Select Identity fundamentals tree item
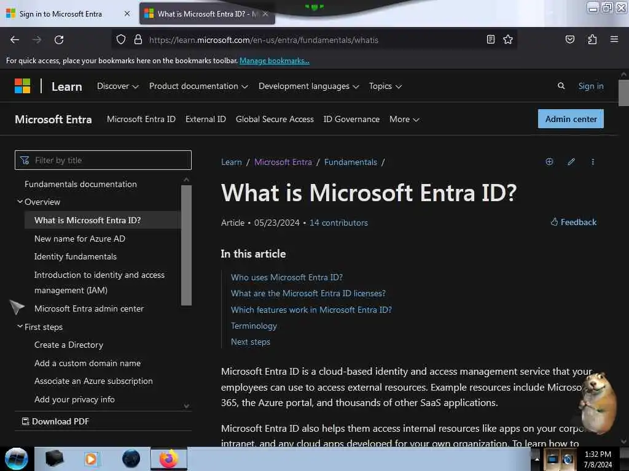The width and height of the screenshot is (629, 471). coord(76,257)
